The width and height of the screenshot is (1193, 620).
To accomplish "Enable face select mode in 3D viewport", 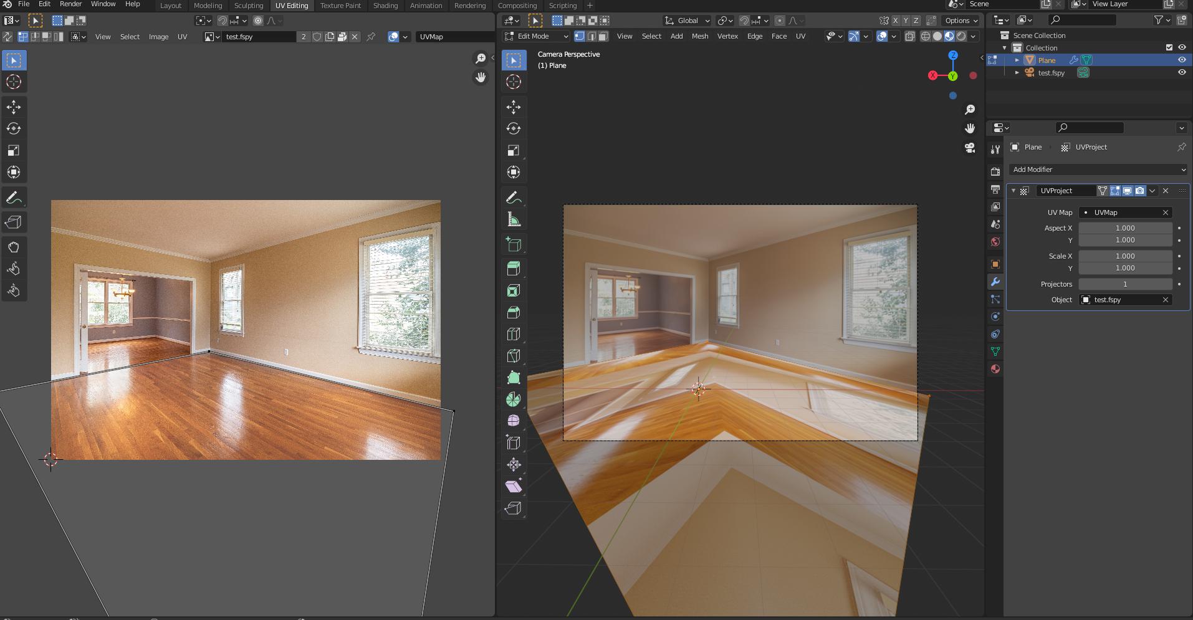I will 603,36.
